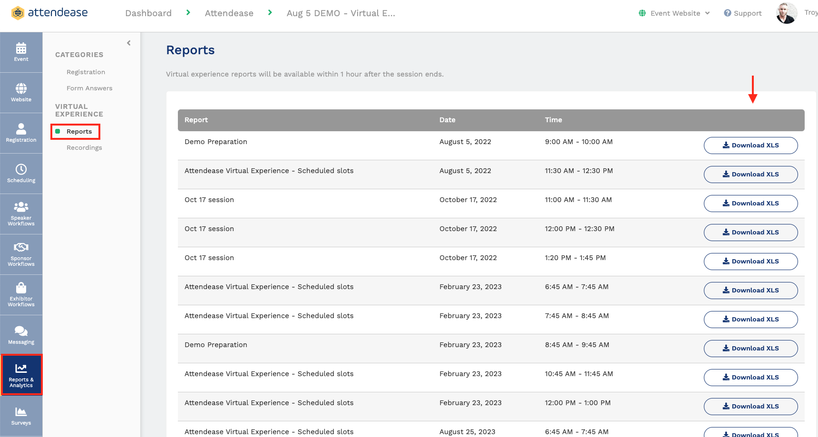This screenshot has width=818, height=437.
Task: Go to Dashboard via breadcrumb
Action: (x=148, y=13)
